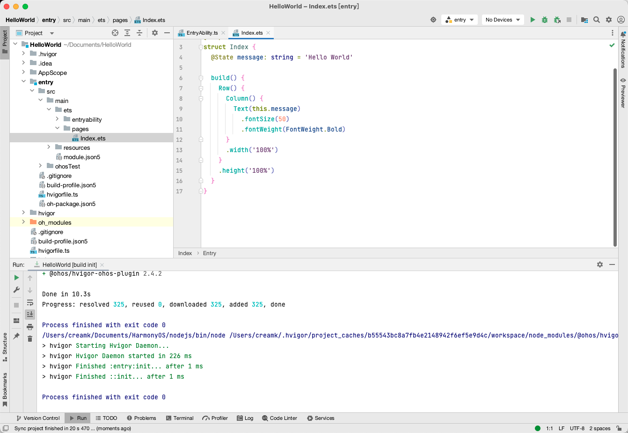Screen dimensions: 628x433
Task: Click the 2 spaces indent setting
Action: click(x=600, y=428)
